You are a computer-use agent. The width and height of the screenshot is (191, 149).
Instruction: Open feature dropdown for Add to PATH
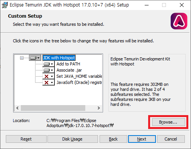49,64
